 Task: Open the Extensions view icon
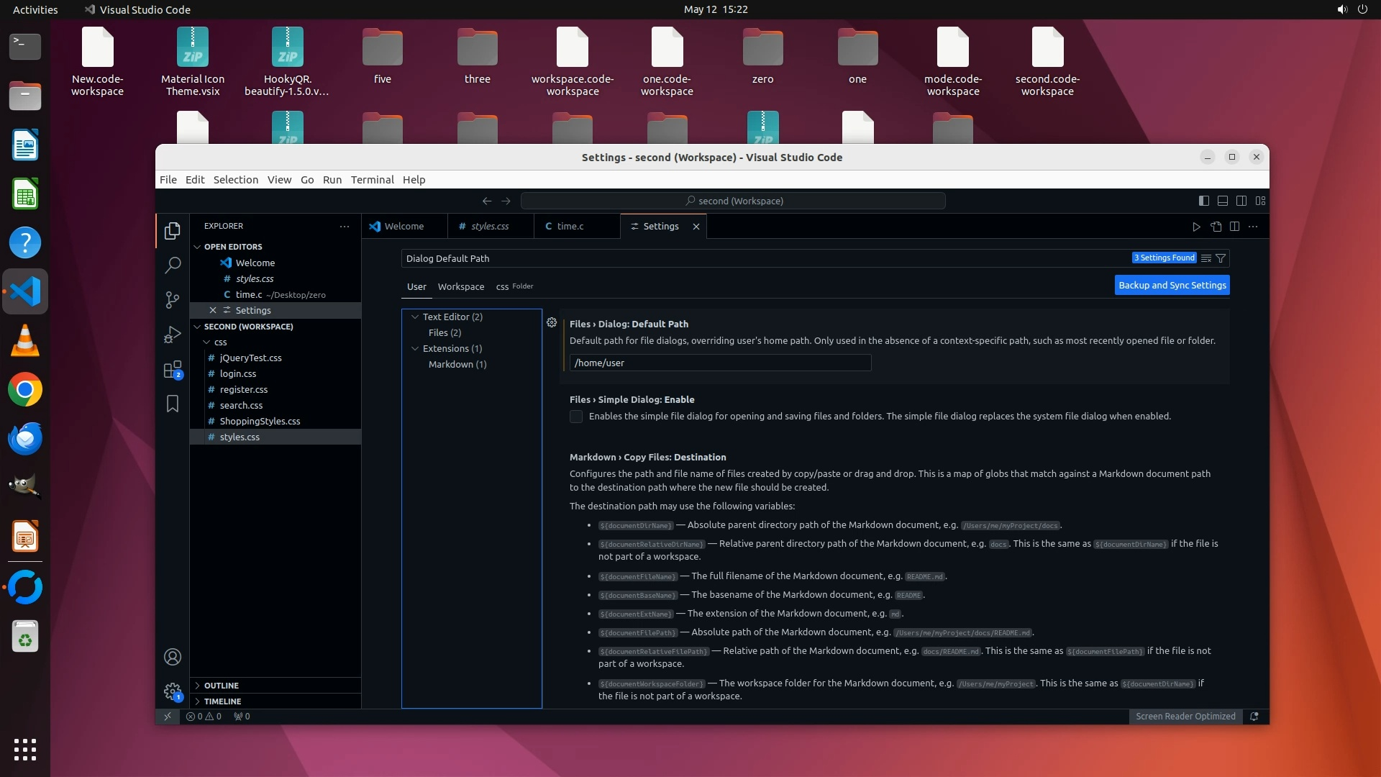(173, 370)
